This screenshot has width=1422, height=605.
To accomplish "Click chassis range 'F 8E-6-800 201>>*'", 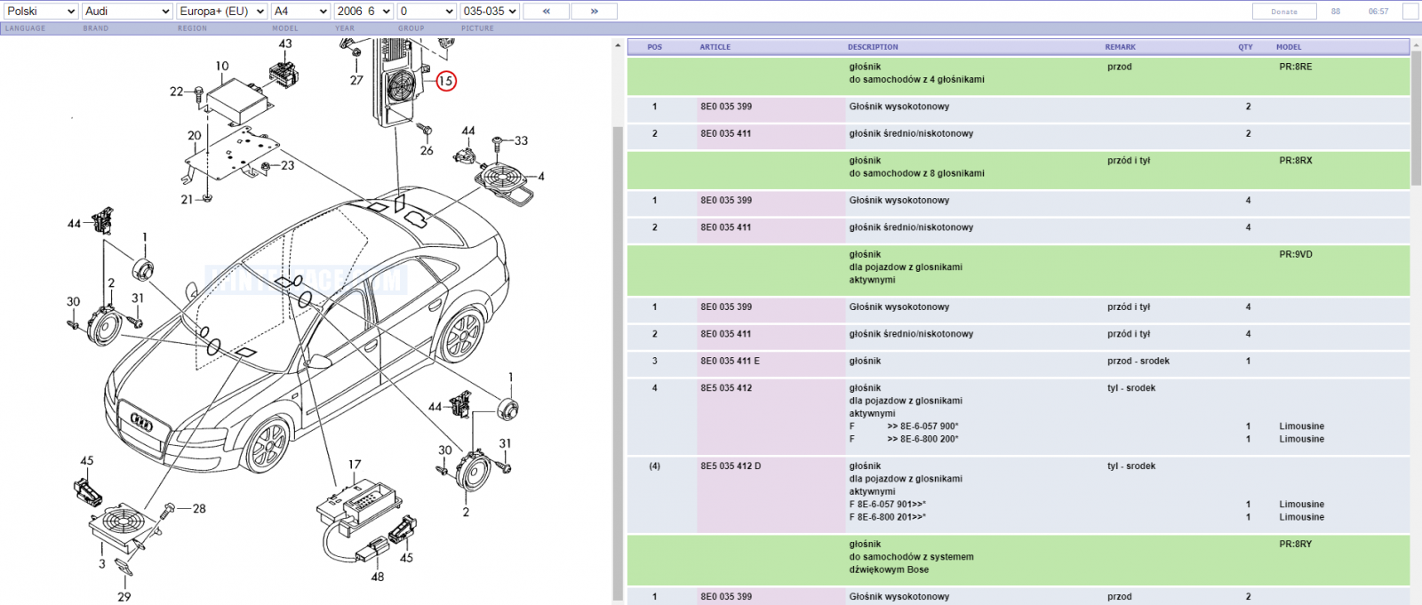I will (x=887, y=517).
